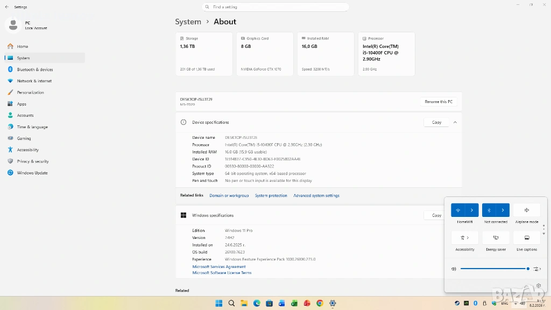This screenshot has width=551, height=310.
Task: Launch Google Chrome from the taskbar
Action: pyautogui.click(x=320, y=303)
